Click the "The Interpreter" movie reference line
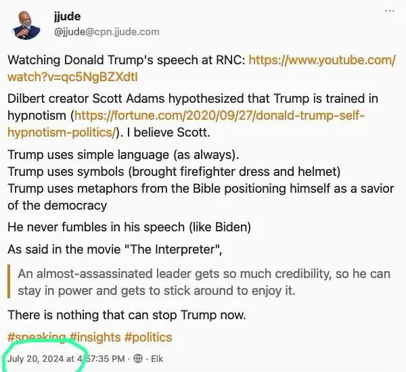Image resolution: width=406 pixels, height=372 pixels. (114, 250)
